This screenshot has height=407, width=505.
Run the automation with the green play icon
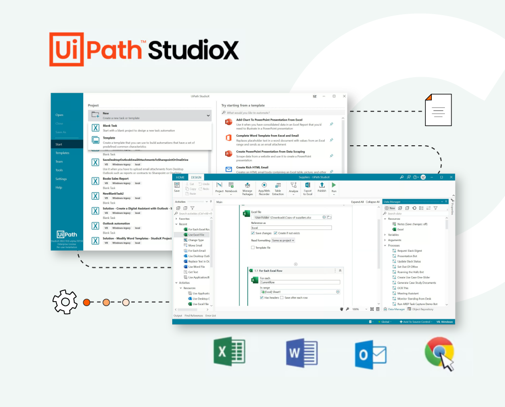[334, 185]
